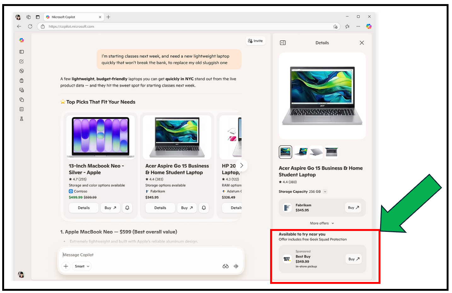
Task: Collapse the Details panel with the panel icon
Action: click(x=283, y=43)
